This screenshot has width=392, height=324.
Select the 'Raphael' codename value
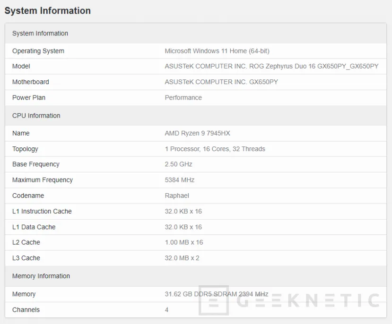[x=177, y=196]
